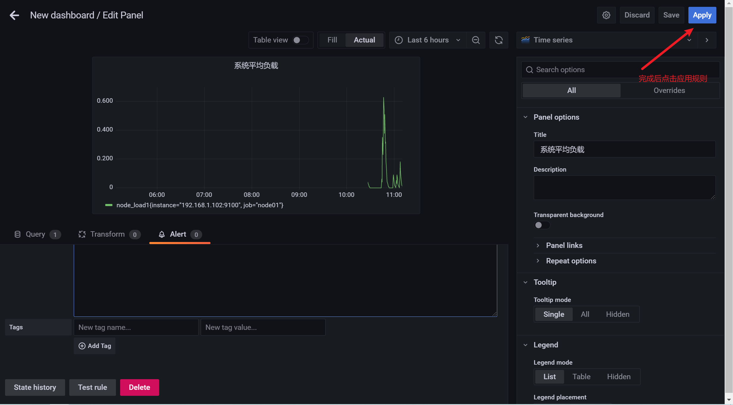The height and width of the screenshot is (405, 733).
Task: Click the scrollbar down arrow
Action: [x=729, y=400]
